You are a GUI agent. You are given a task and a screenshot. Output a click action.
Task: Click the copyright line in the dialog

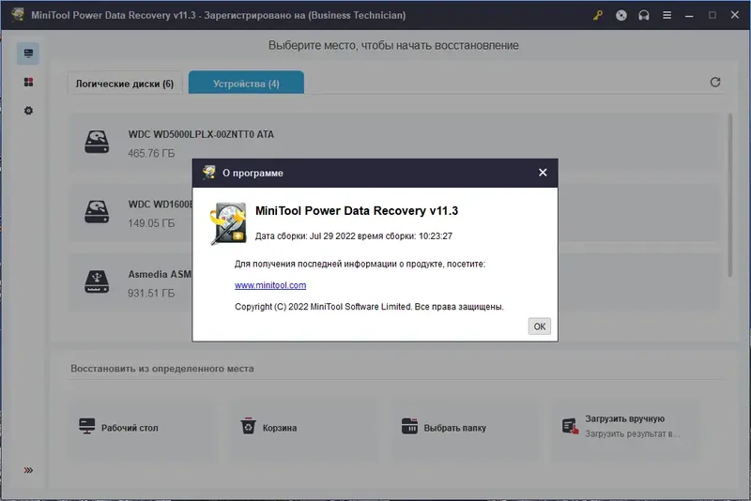click(369, 307)
